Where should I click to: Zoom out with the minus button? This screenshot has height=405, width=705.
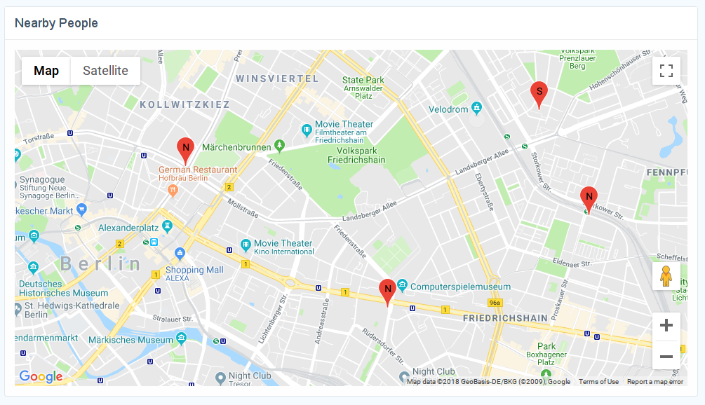tap(666, 356)
